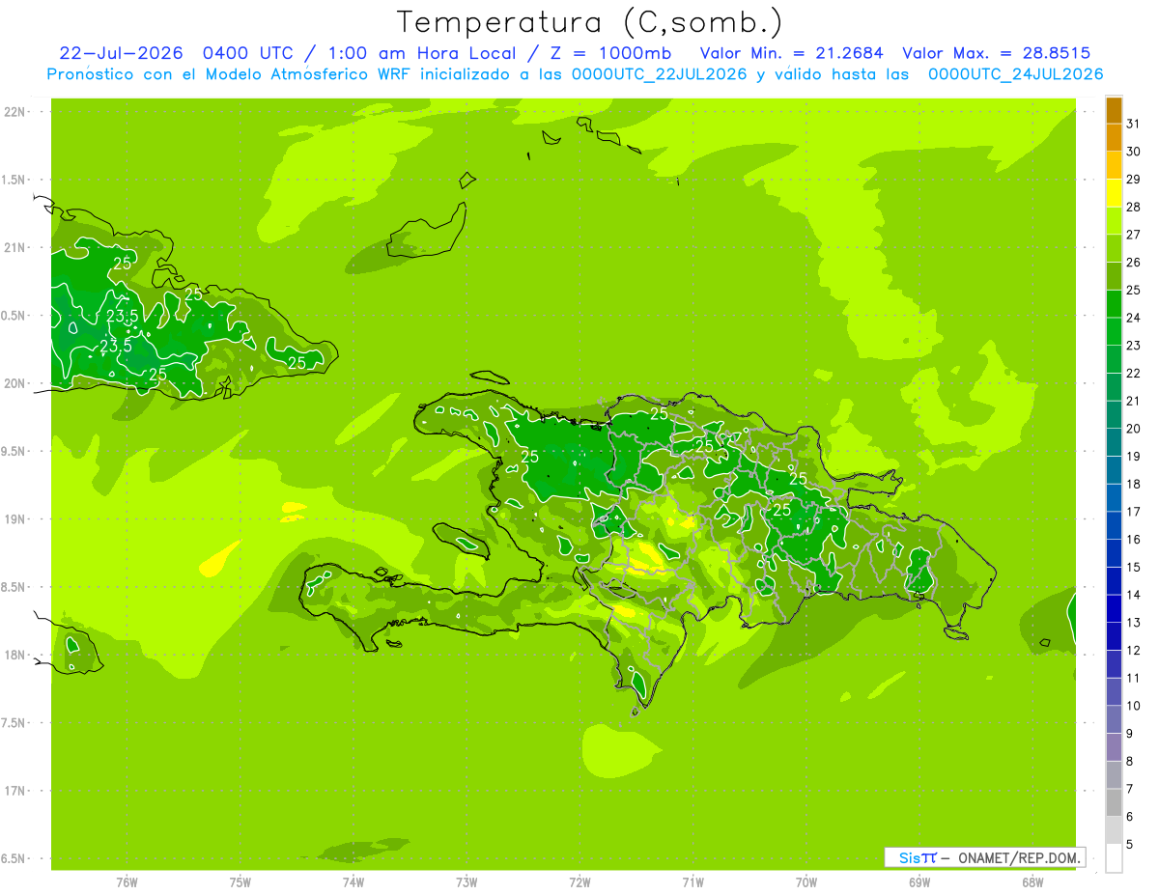Select the dark blue 13 legend color
1159x895 pixels.
coord(1114,609)
